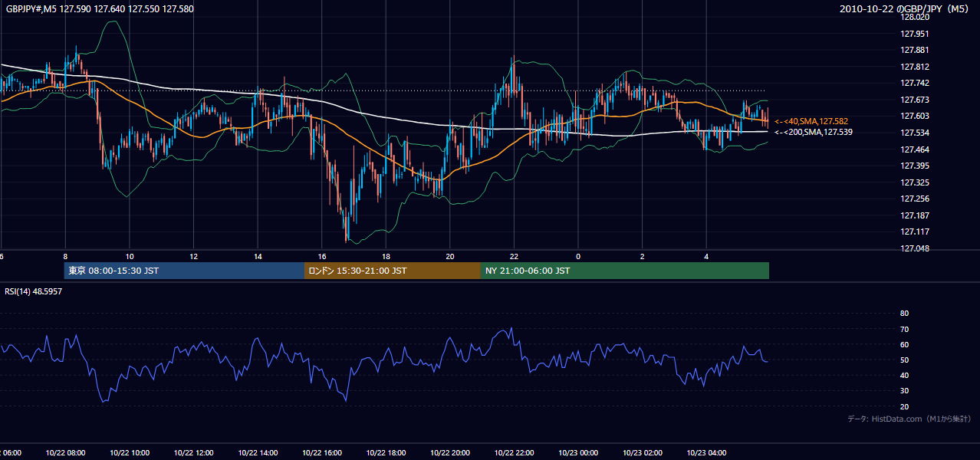Click the 10/22 18:00 time axis label
This screenshot has height=460, width=980.
point(386,453)
